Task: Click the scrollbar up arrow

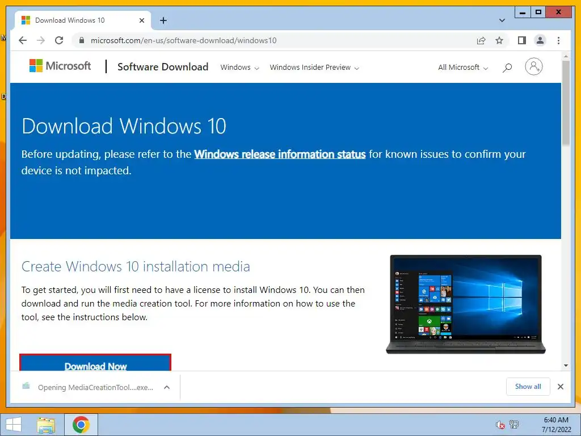Action: (x=566, y=56)
